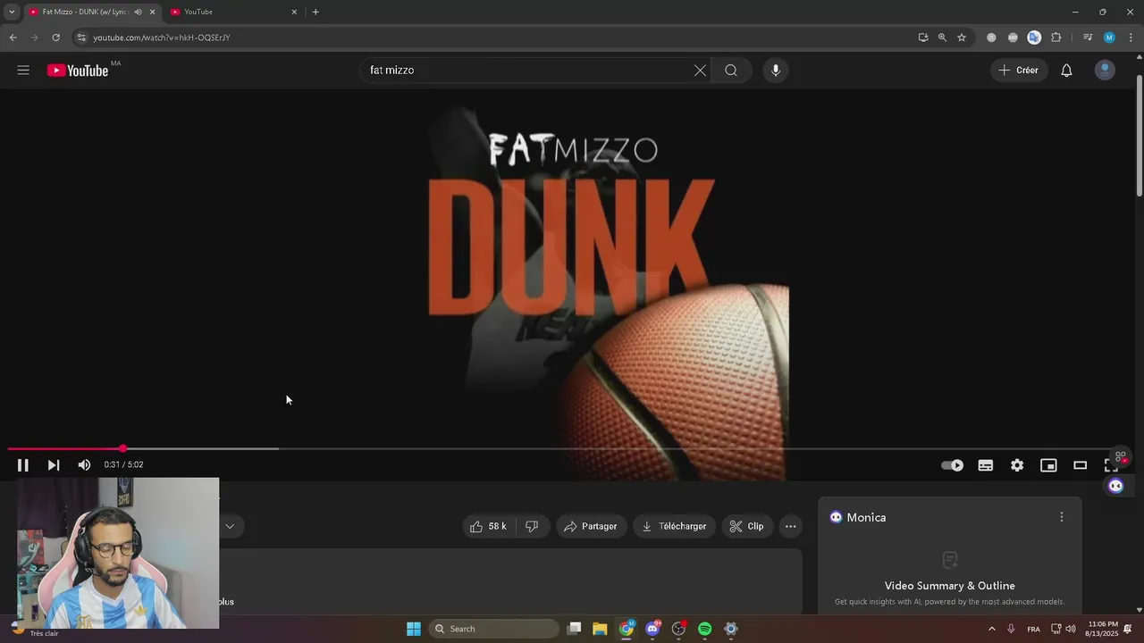Open the tab search dropdown
This screenshot has height=643, width=1144.
click(x=11, y=12)
